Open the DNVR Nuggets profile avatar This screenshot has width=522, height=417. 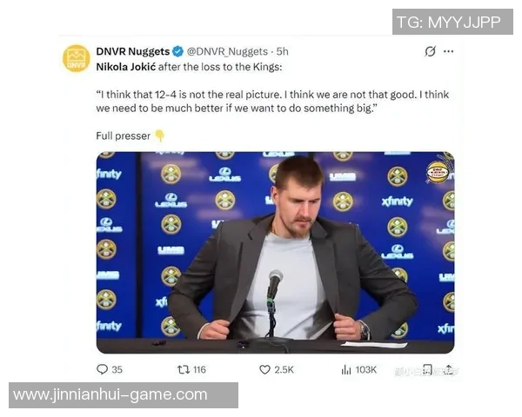77,58
